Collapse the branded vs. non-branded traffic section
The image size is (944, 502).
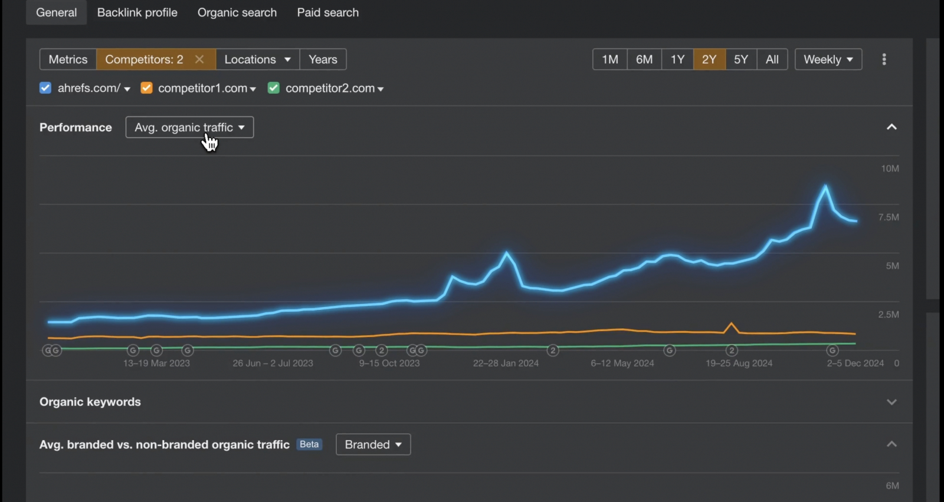pos(891,444)
